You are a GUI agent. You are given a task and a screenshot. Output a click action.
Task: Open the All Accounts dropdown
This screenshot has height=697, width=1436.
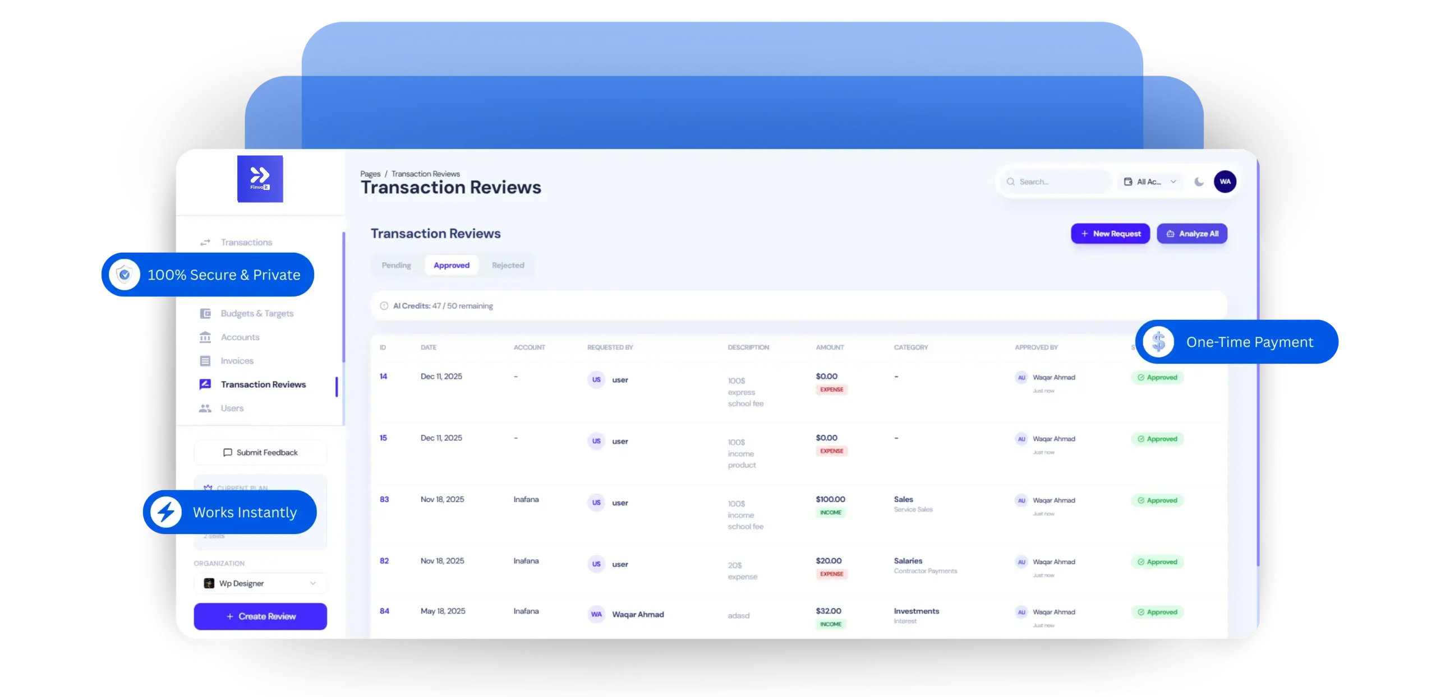click(x=1149, y=182)
